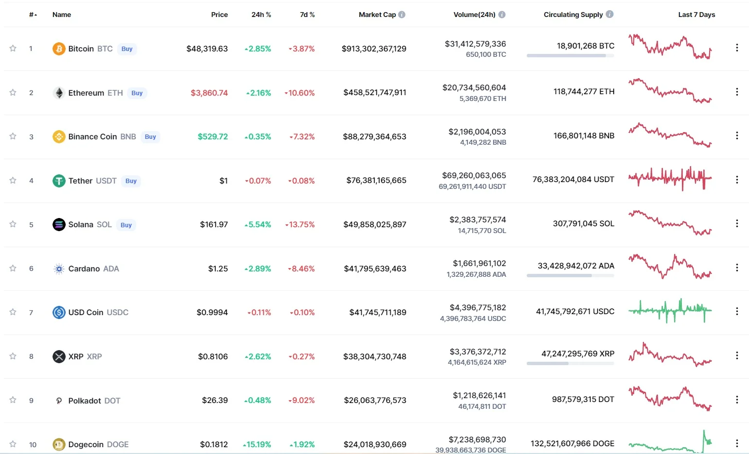Open more options menu for Bitcoin row
This screenshot has height=454, width=749.
(x=737, y=48)
